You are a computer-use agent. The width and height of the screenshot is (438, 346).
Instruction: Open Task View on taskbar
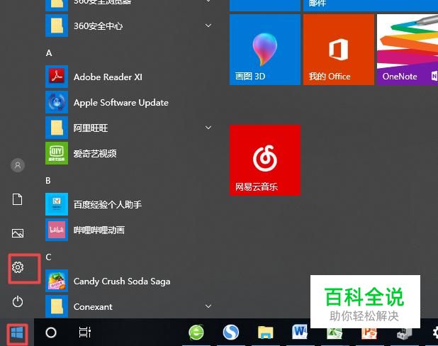pos(84,333)
